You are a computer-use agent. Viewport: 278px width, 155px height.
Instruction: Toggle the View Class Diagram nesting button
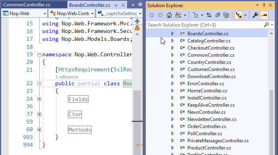click(239, 15)
